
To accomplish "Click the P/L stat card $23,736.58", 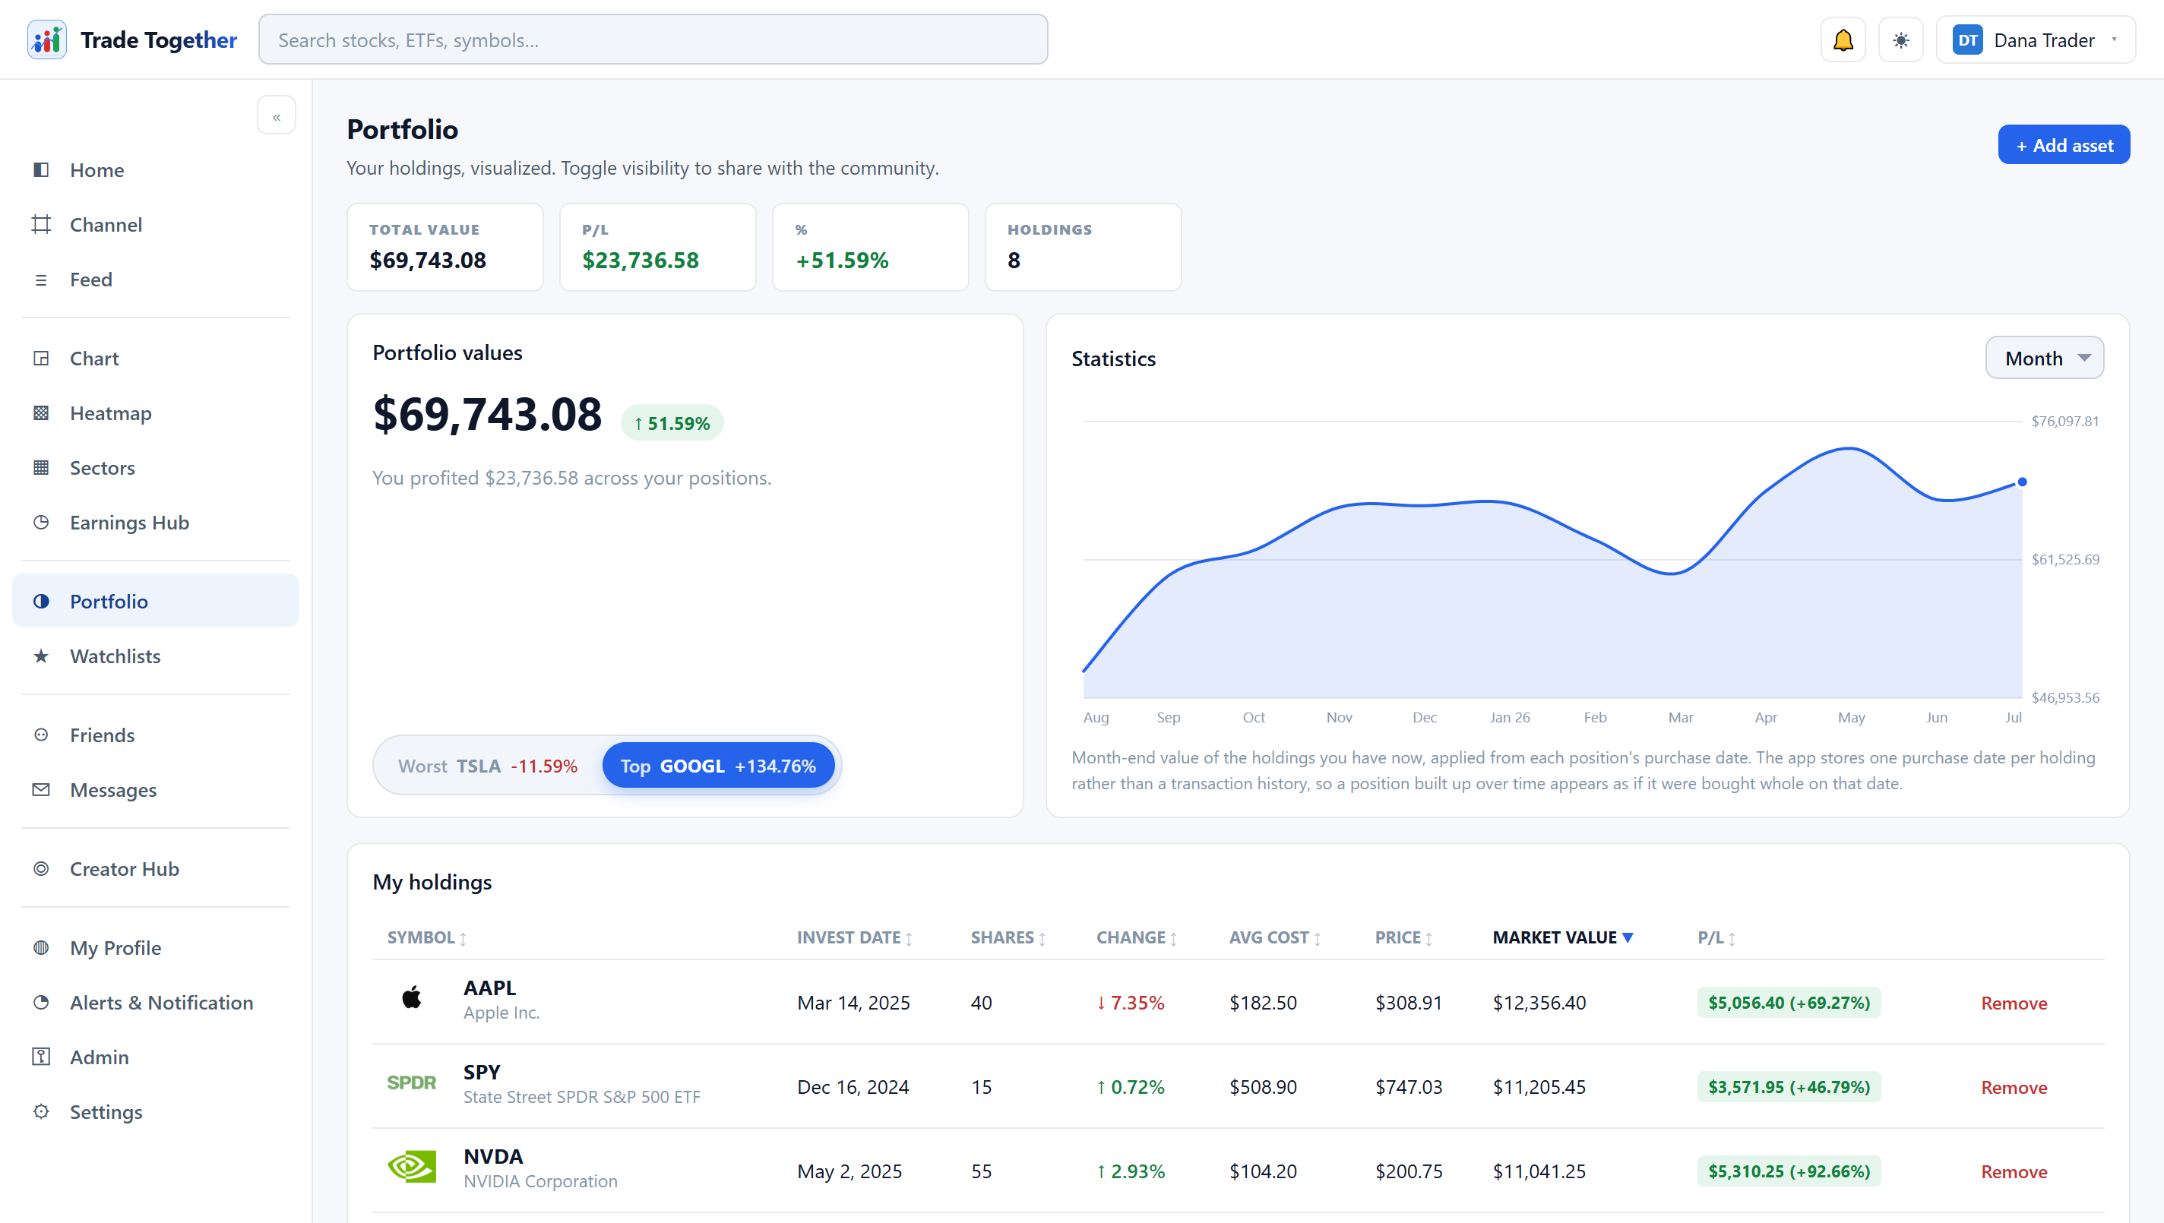I will (x=657, y=247).
